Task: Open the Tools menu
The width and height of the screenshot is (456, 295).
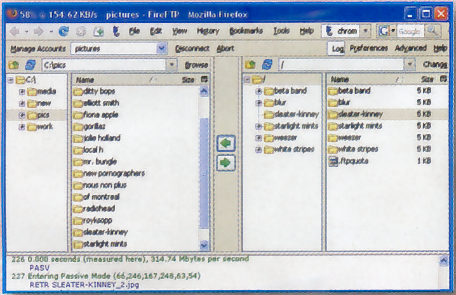Action: point(281,31)
